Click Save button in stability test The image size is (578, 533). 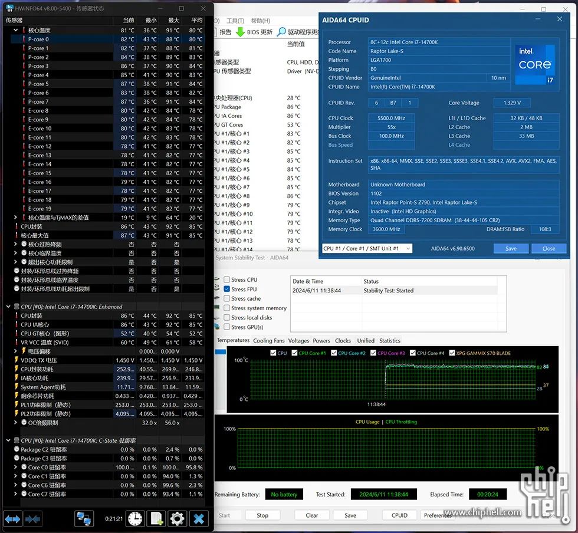350,515
